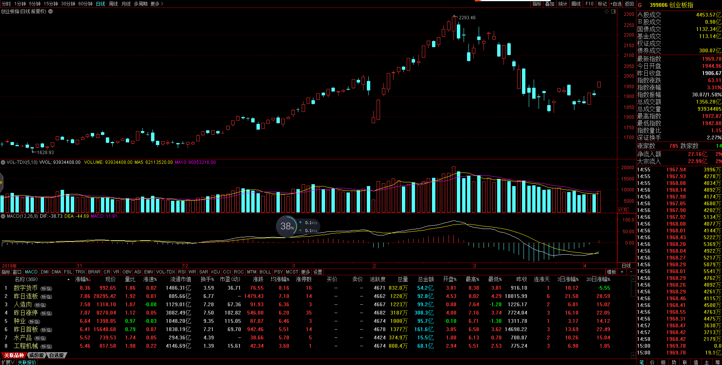
Task: Select the DMI indicator tab
Action: [44, 272]
